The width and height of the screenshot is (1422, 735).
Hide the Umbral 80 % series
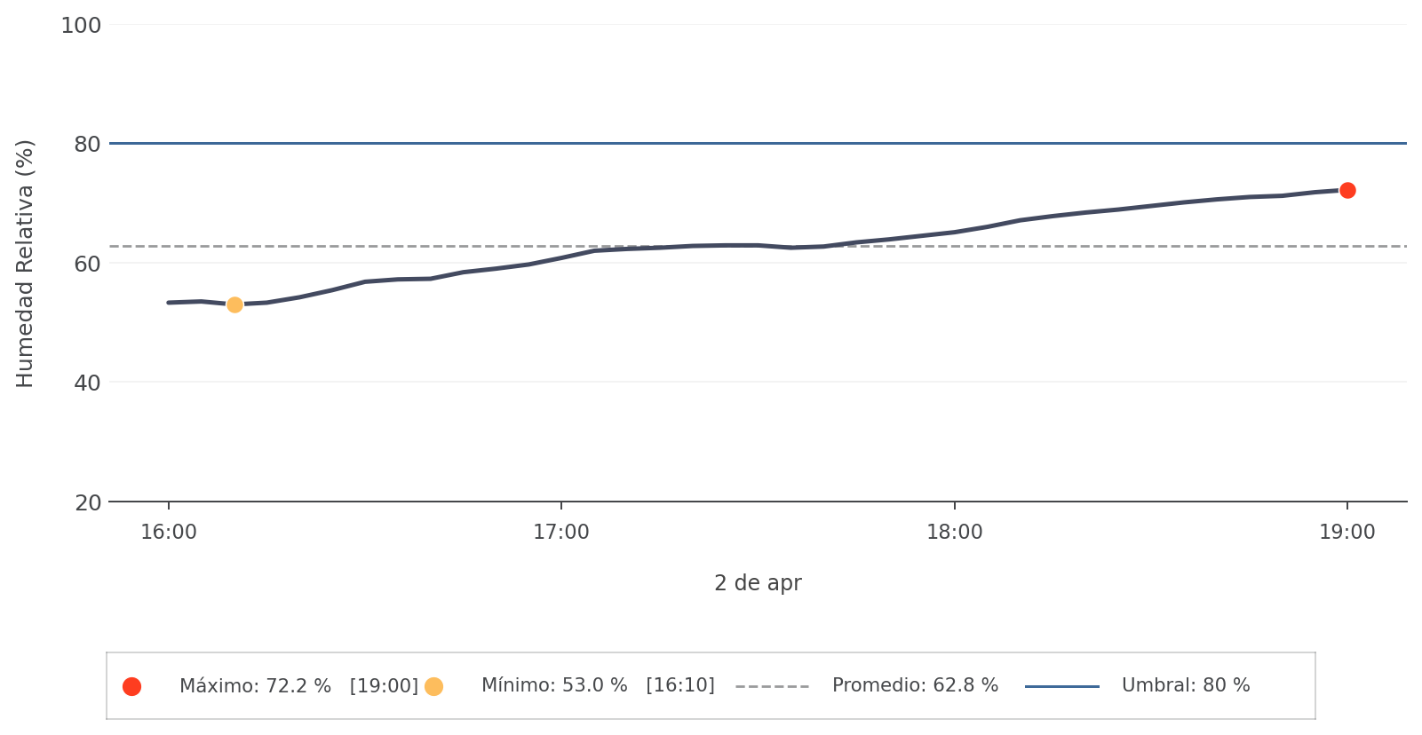[x=1185, y=686]
